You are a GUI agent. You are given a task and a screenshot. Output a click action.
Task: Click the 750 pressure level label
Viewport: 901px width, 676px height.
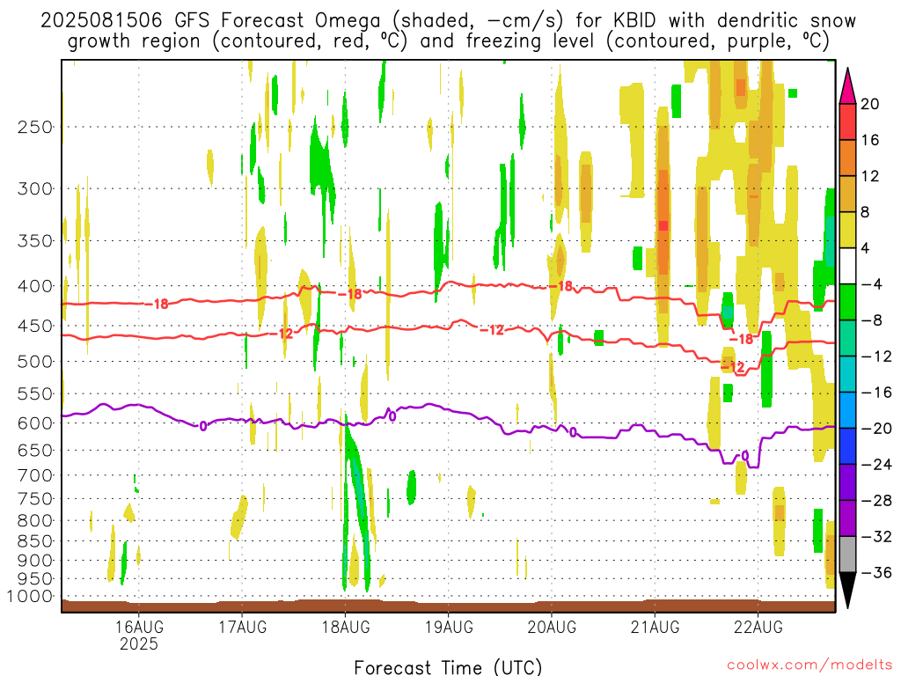click(35, 499)
